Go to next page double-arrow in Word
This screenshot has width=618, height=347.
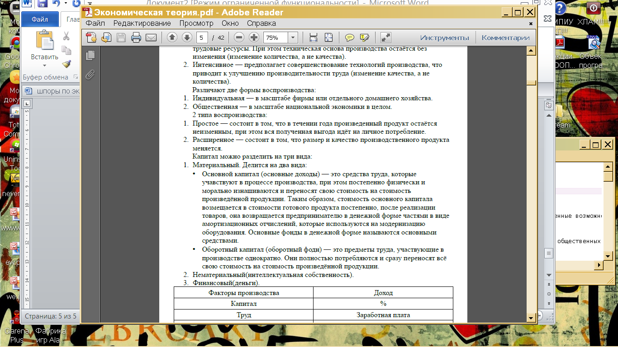549,303
